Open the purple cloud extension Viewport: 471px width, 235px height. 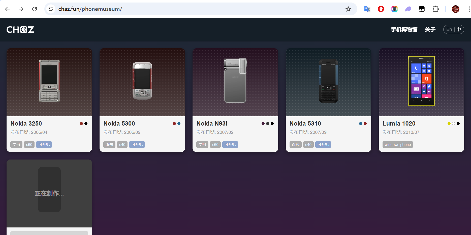pos(408,9)
